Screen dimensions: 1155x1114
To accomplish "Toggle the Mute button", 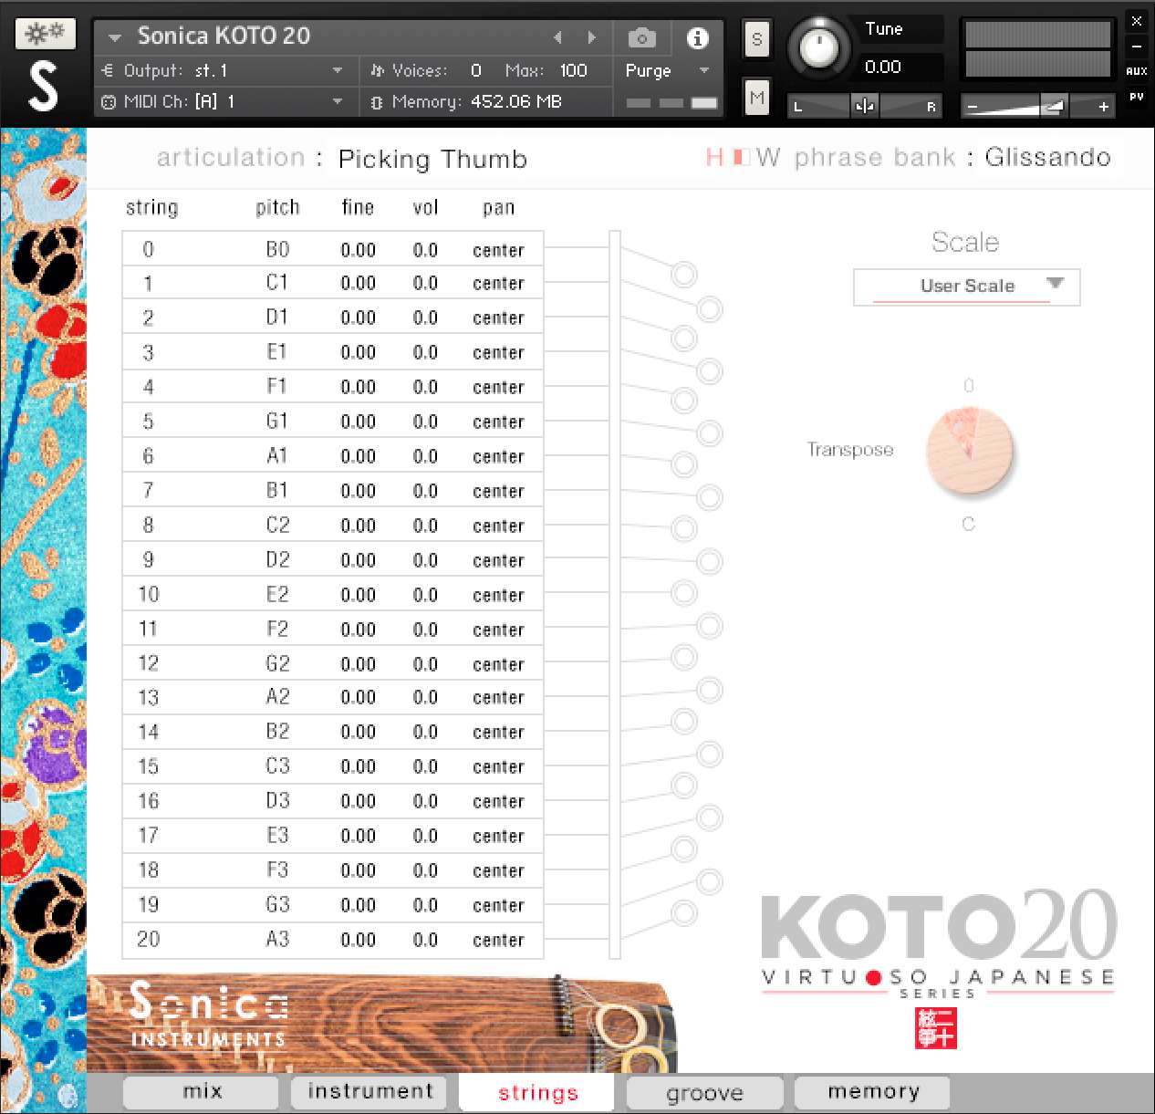I will point(756,97).
